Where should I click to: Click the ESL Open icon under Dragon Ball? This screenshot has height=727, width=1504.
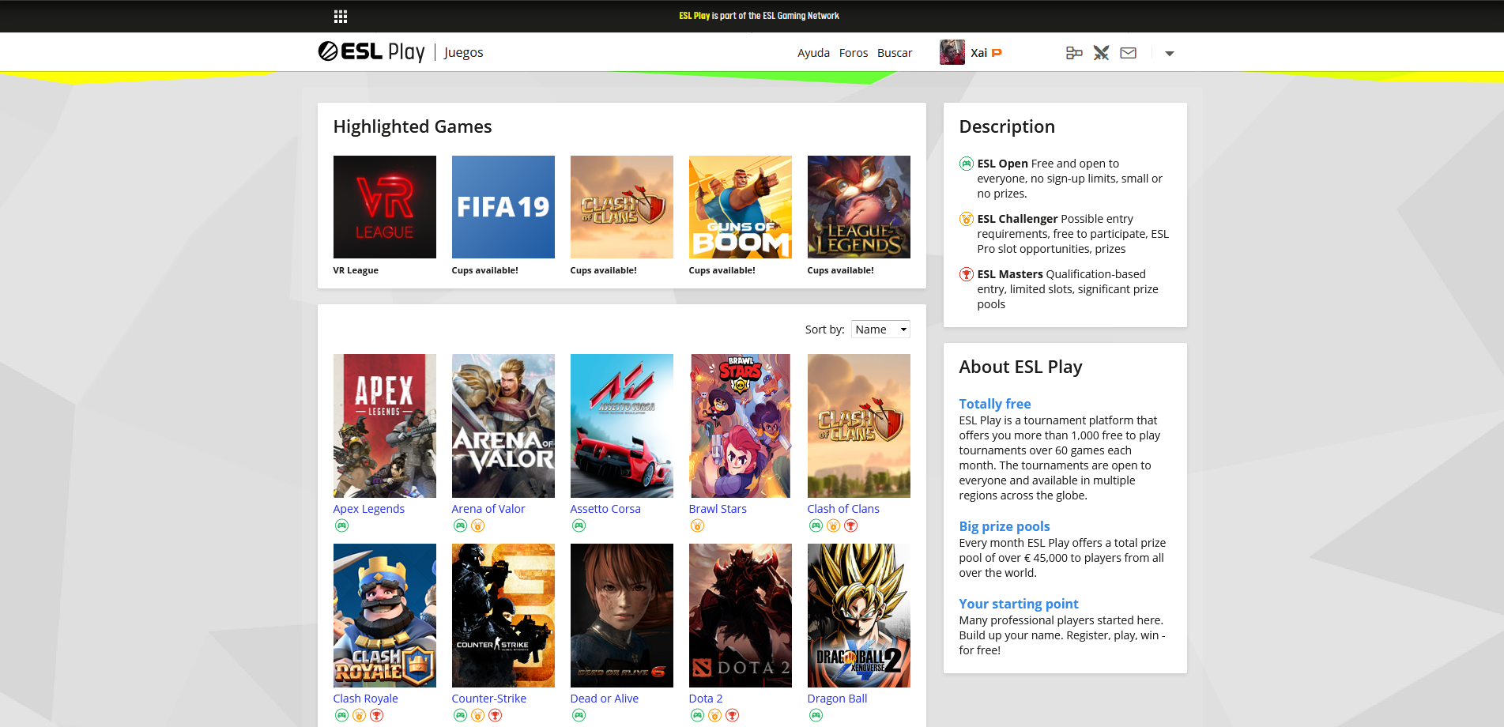pos(816,715)
